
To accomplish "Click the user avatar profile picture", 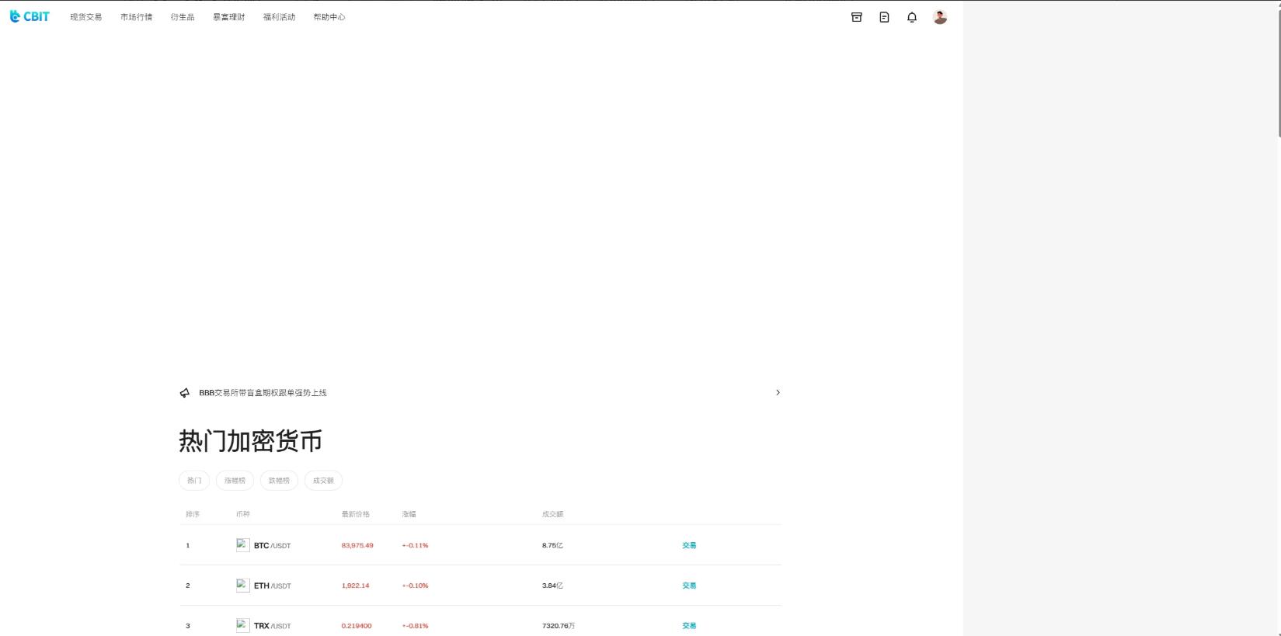I will pos(940,17).
